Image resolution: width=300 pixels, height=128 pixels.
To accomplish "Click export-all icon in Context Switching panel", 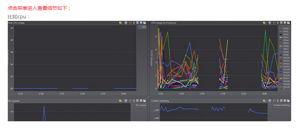I will pos(288,101).
